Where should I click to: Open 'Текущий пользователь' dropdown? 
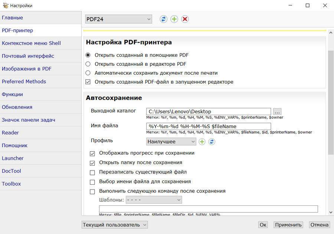click(x=115, y=225)
